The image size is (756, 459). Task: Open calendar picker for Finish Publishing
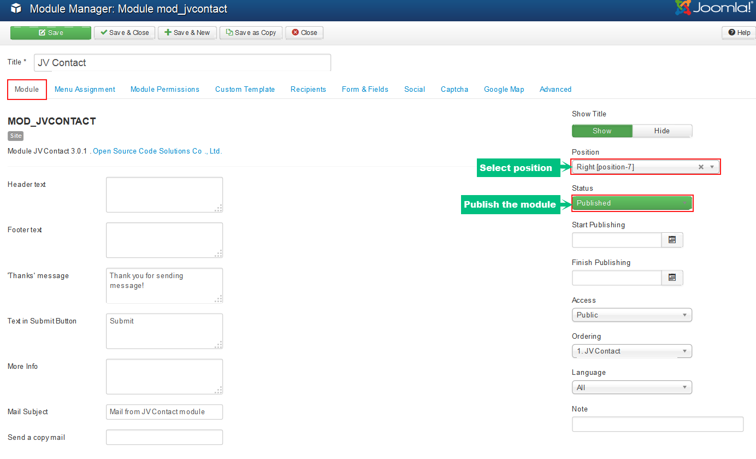coord(672,278)
